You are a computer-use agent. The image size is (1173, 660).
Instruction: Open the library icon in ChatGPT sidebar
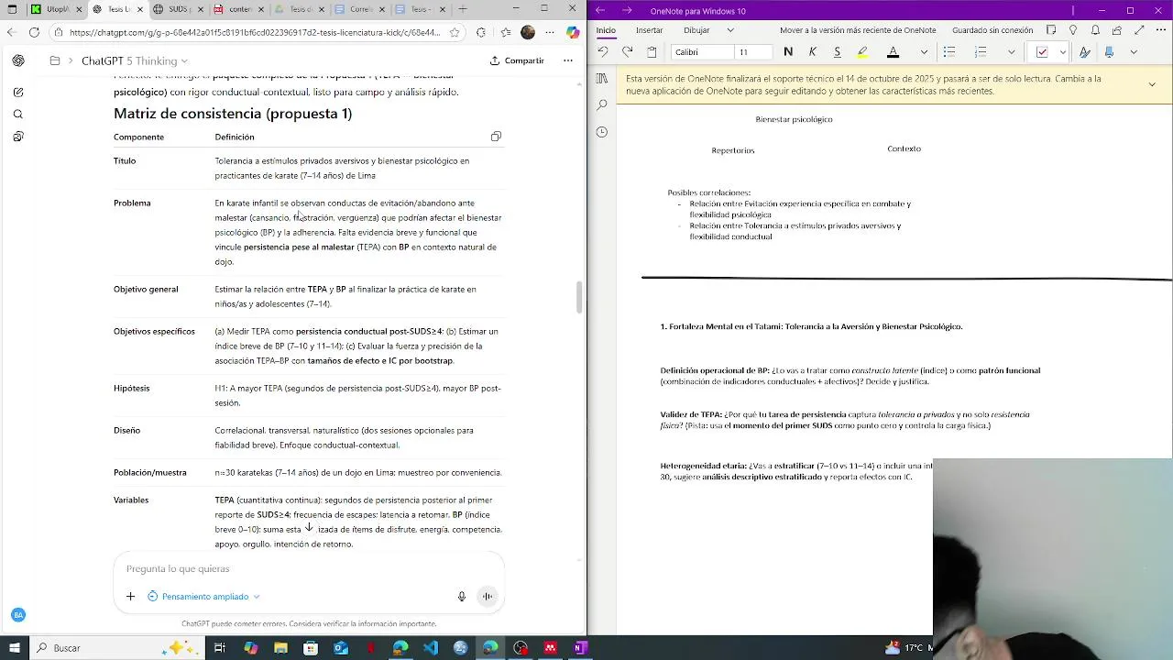click(x=18, y=137)
